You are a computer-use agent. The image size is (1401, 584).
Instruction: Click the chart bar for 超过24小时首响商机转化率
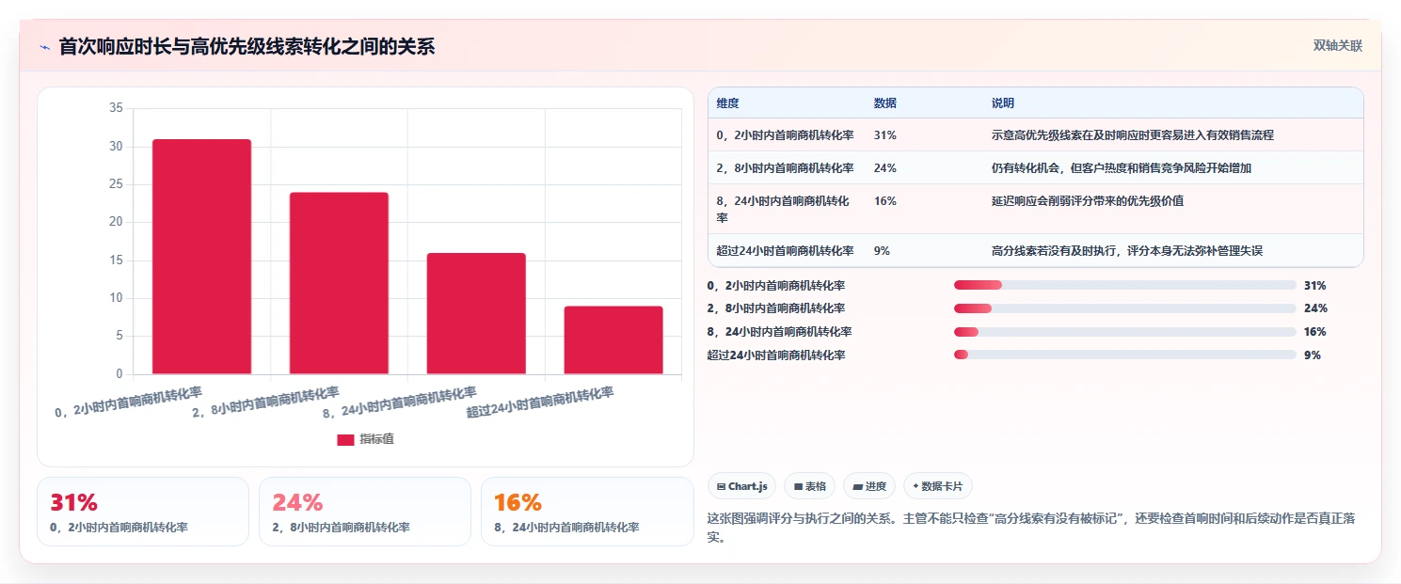pos(613,340)
